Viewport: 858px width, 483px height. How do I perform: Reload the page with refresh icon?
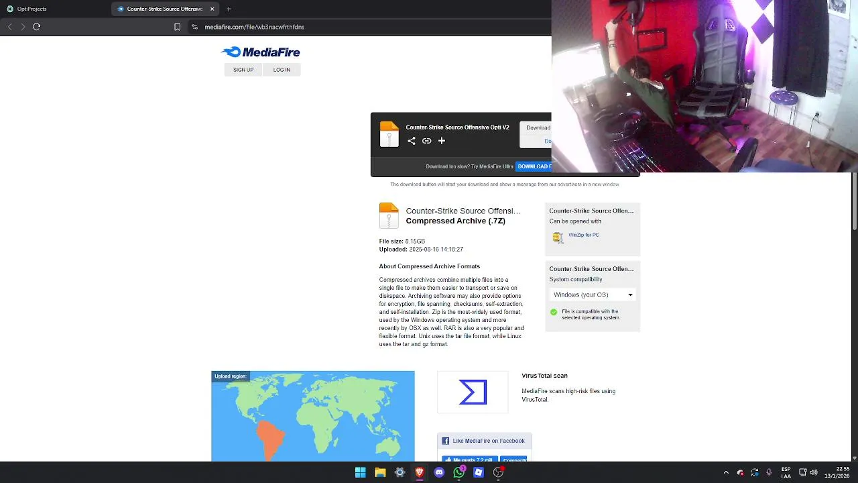[37, 27]
